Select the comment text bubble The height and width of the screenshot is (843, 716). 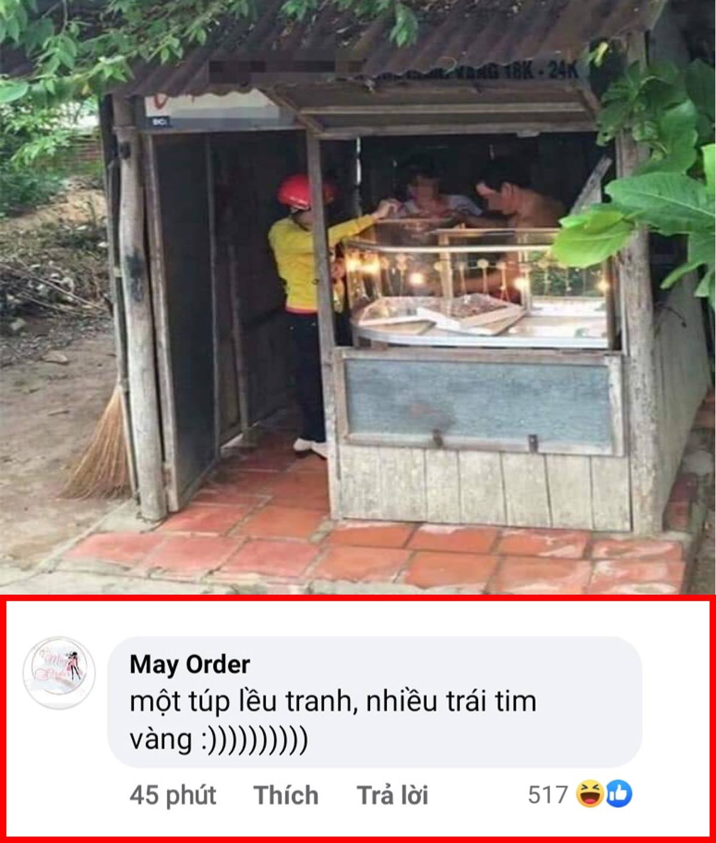tap(375, 702)
